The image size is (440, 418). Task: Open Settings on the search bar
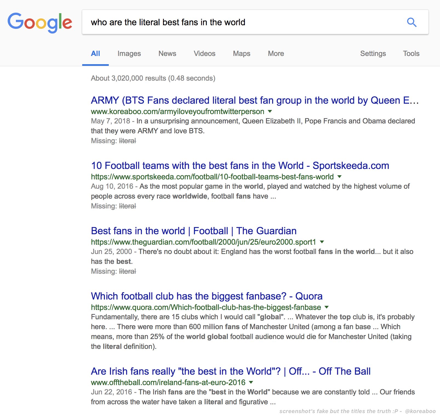tap(373, 53)
